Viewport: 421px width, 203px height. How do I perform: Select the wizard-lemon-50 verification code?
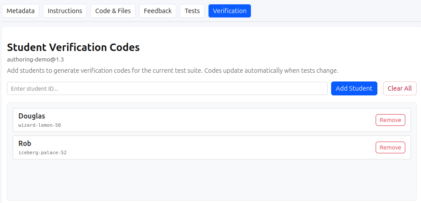[x=40, y=125]
